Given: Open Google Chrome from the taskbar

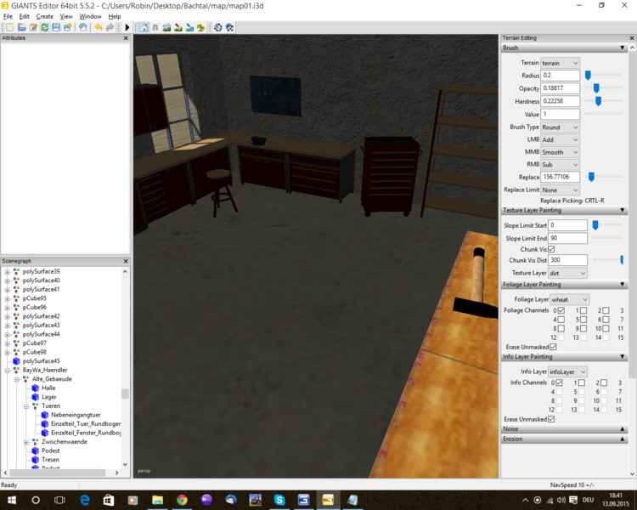Looking at the screenshot, I should point(182,501).
